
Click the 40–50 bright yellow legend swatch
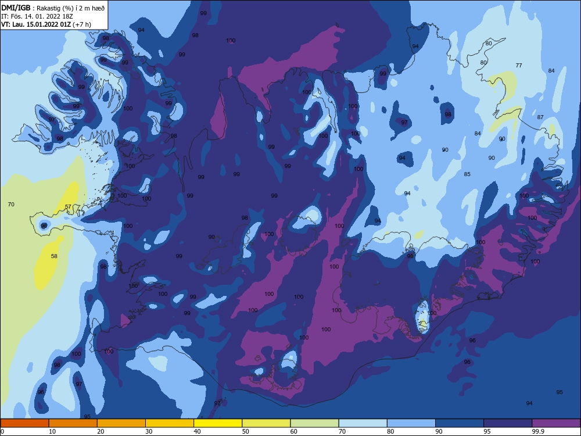[x=218, y=423]
